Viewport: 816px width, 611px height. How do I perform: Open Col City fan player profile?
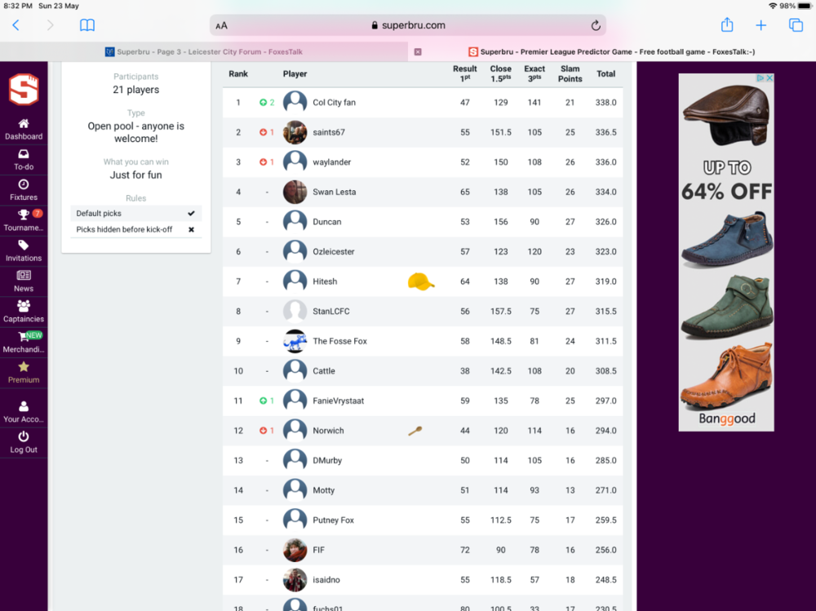pyautogui.click(x=334, y=103)
